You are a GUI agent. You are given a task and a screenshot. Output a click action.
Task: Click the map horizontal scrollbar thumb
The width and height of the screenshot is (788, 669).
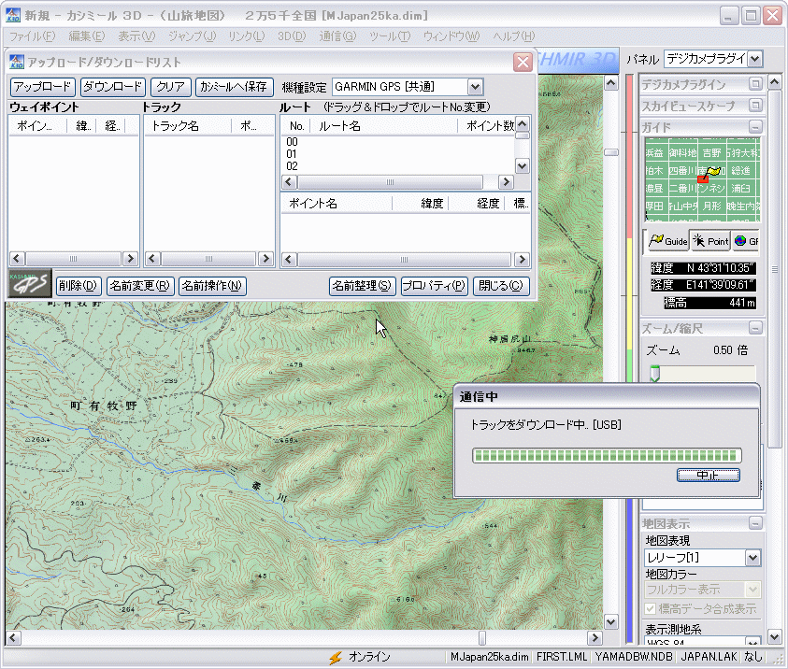[x=482, y=638]
